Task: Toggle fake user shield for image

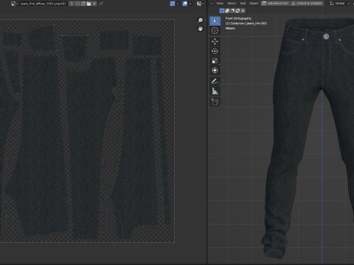Action: tap(77, 4)
